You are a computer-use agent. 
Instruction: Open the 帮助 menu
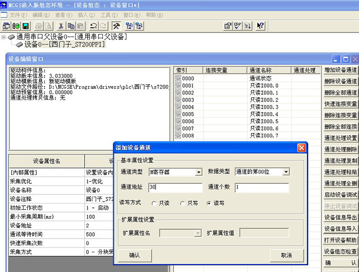pyautogui.click(x=154, y=15)
